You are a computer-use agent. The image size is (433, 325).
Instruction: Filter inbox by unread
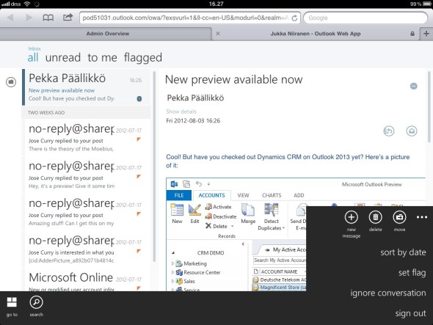(63, 57)
